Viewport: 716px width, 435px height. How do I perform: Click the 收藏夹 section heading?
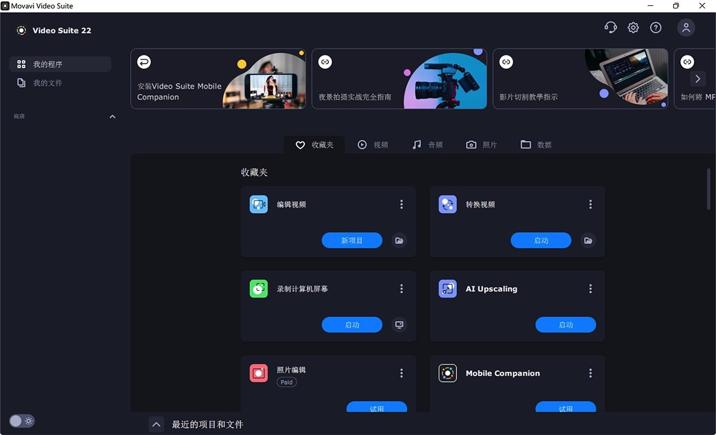coord(254,172)
